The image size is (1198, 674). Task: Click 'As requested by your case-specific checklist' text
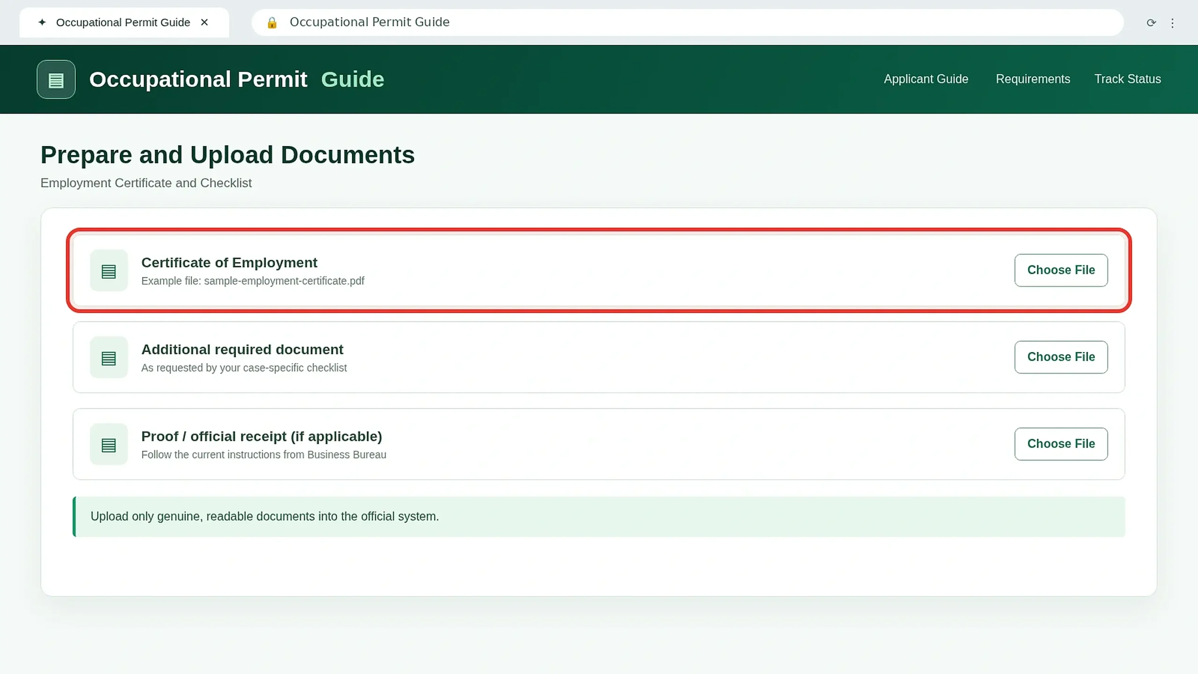244,368
